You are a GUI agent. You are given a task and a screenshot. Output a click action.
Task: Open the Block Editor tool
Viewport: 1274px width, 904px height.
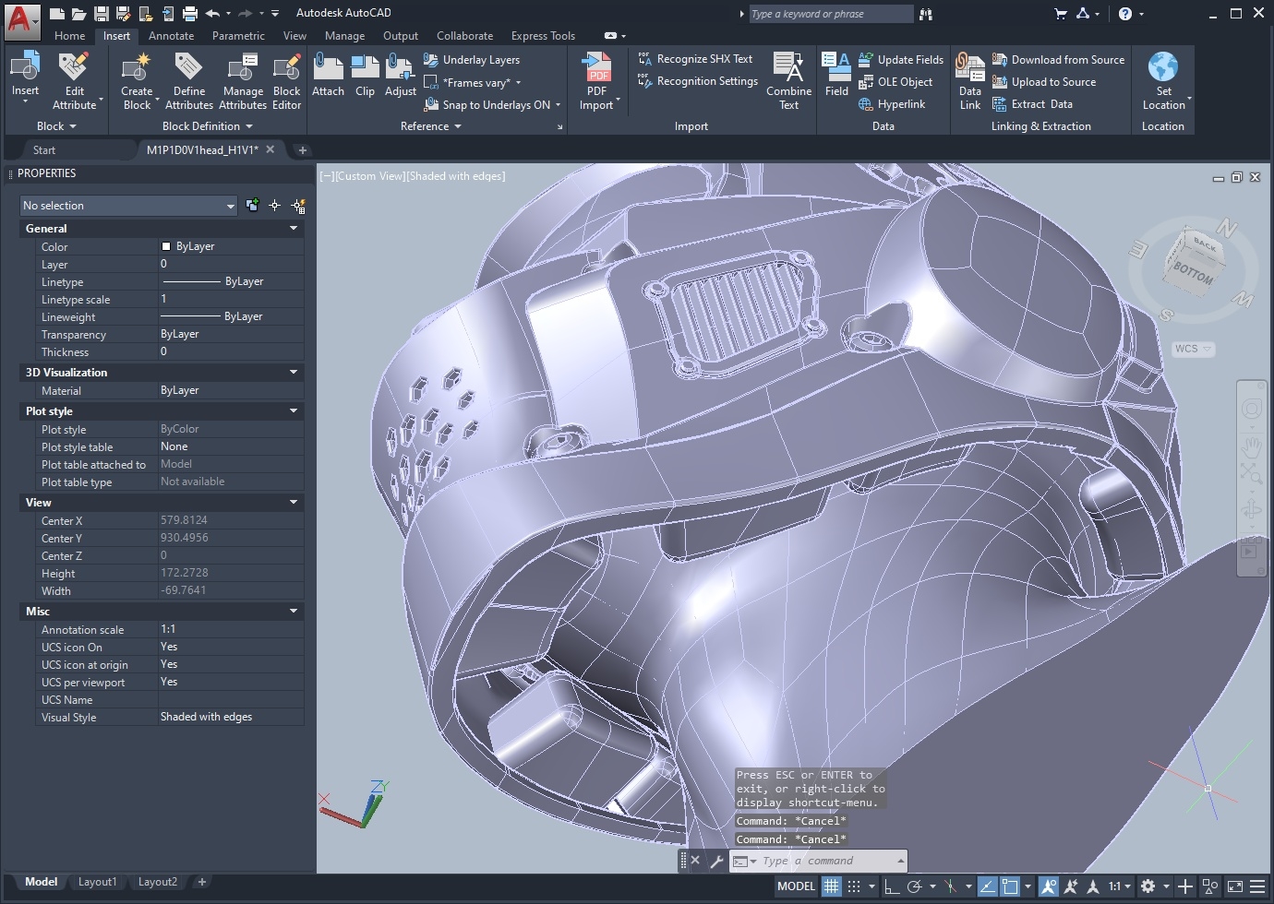[287, 81]
